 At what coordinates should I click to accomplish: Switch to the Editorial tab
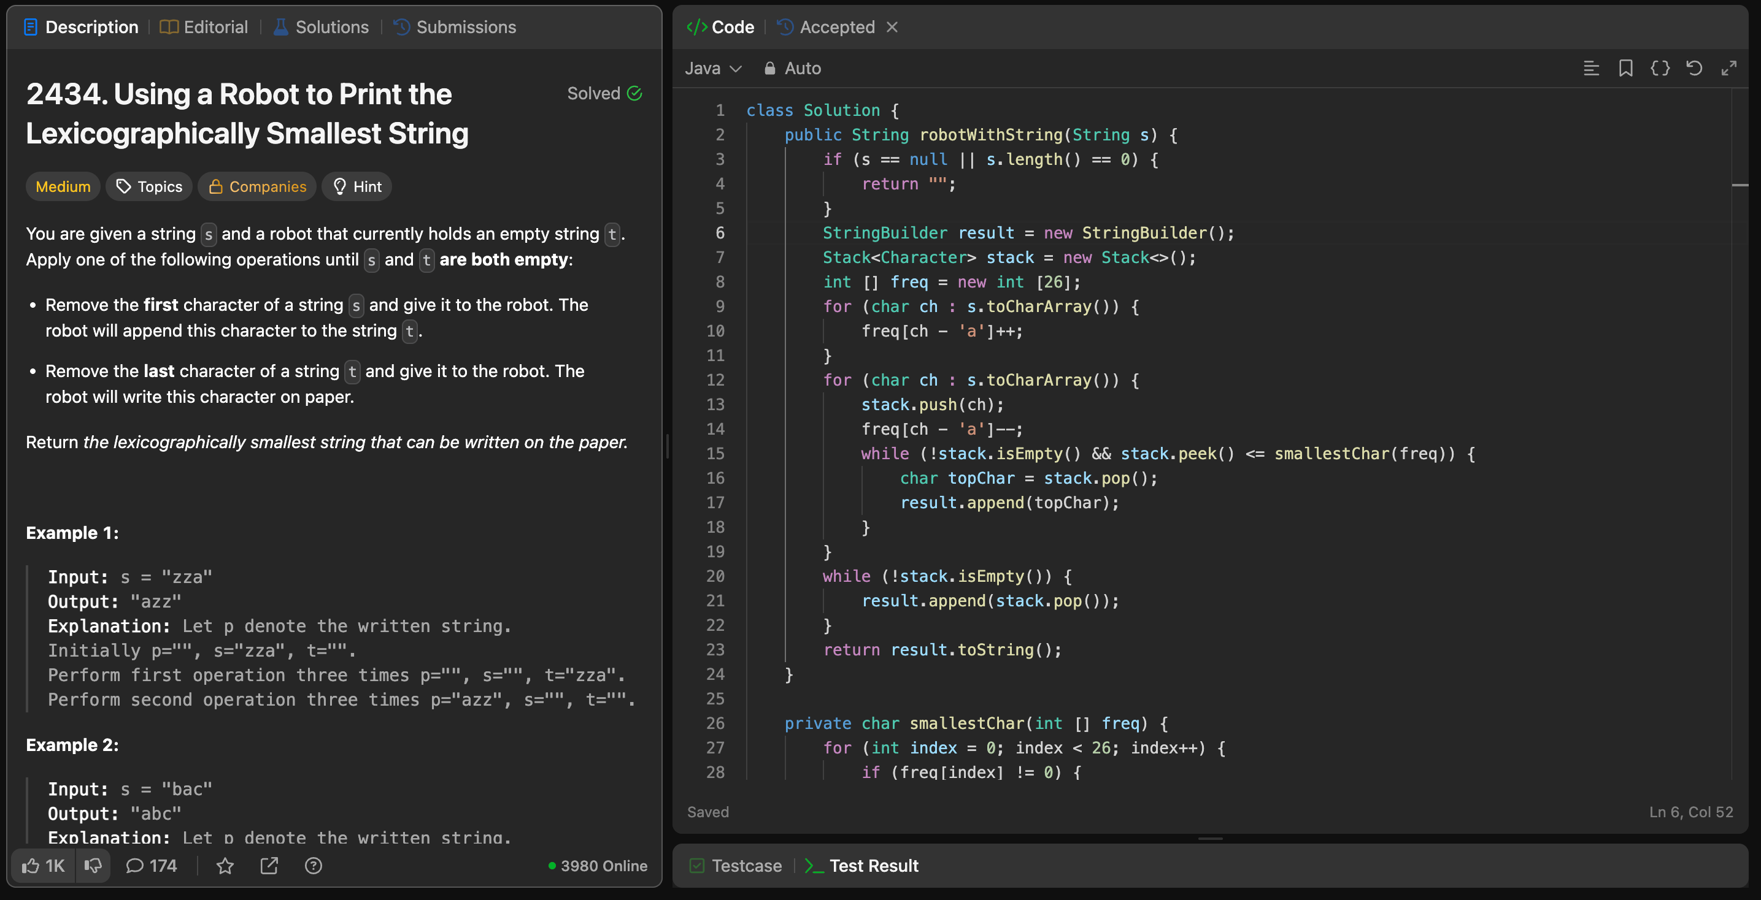(x=204, y=28)
